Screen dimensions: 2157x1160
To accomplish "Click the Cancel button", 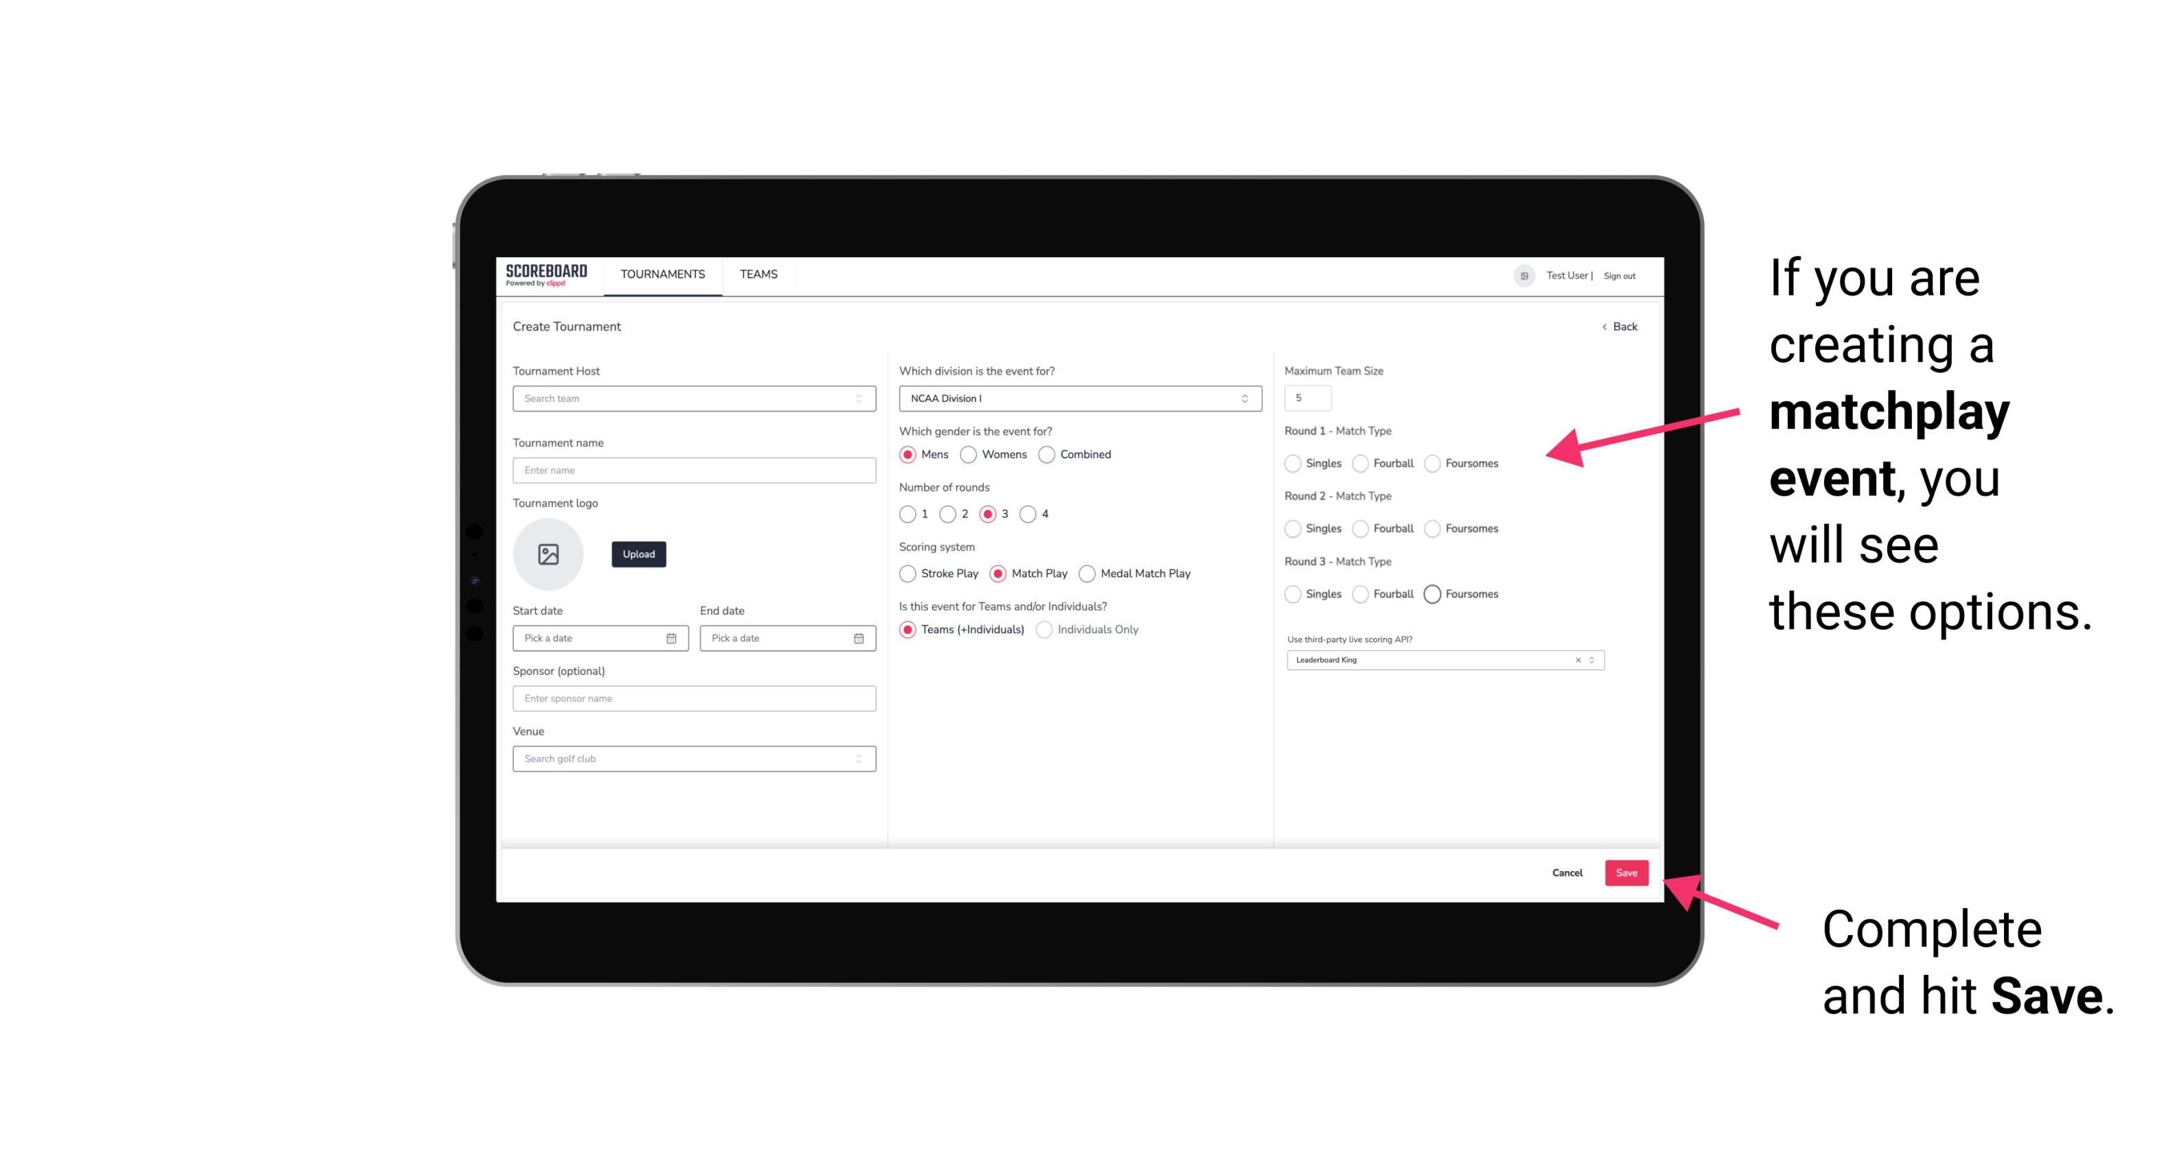I will pos(1567,871).
